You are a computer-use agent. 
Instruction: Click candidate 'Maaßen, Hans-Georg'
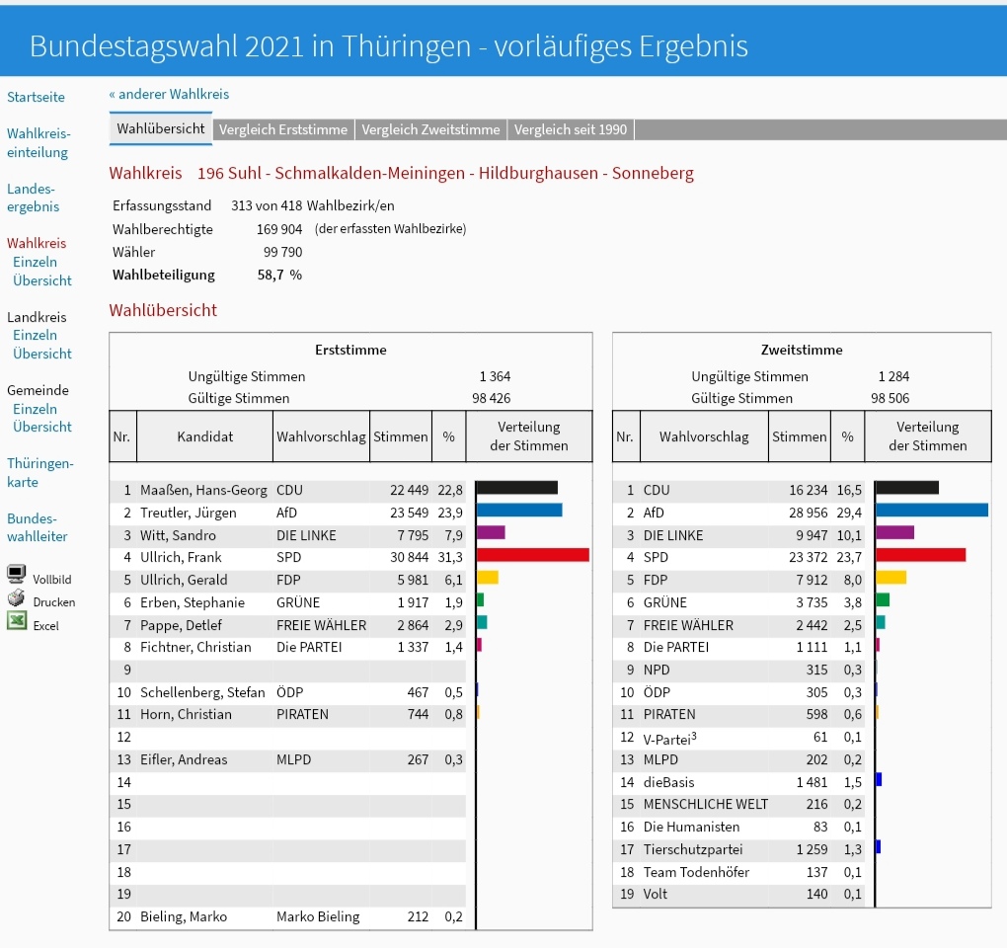pos(203,491)
